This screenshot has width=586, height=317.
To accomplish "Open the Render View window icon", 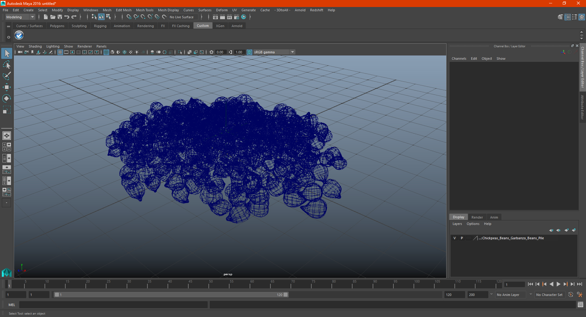I will (215, 17).
